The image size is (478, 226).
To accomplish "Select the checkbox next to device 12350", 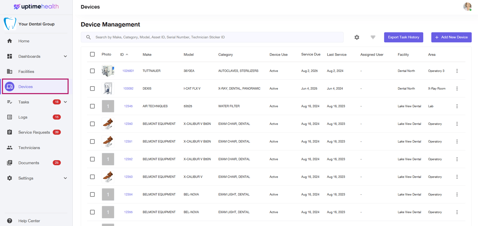I will pos(92,123).
